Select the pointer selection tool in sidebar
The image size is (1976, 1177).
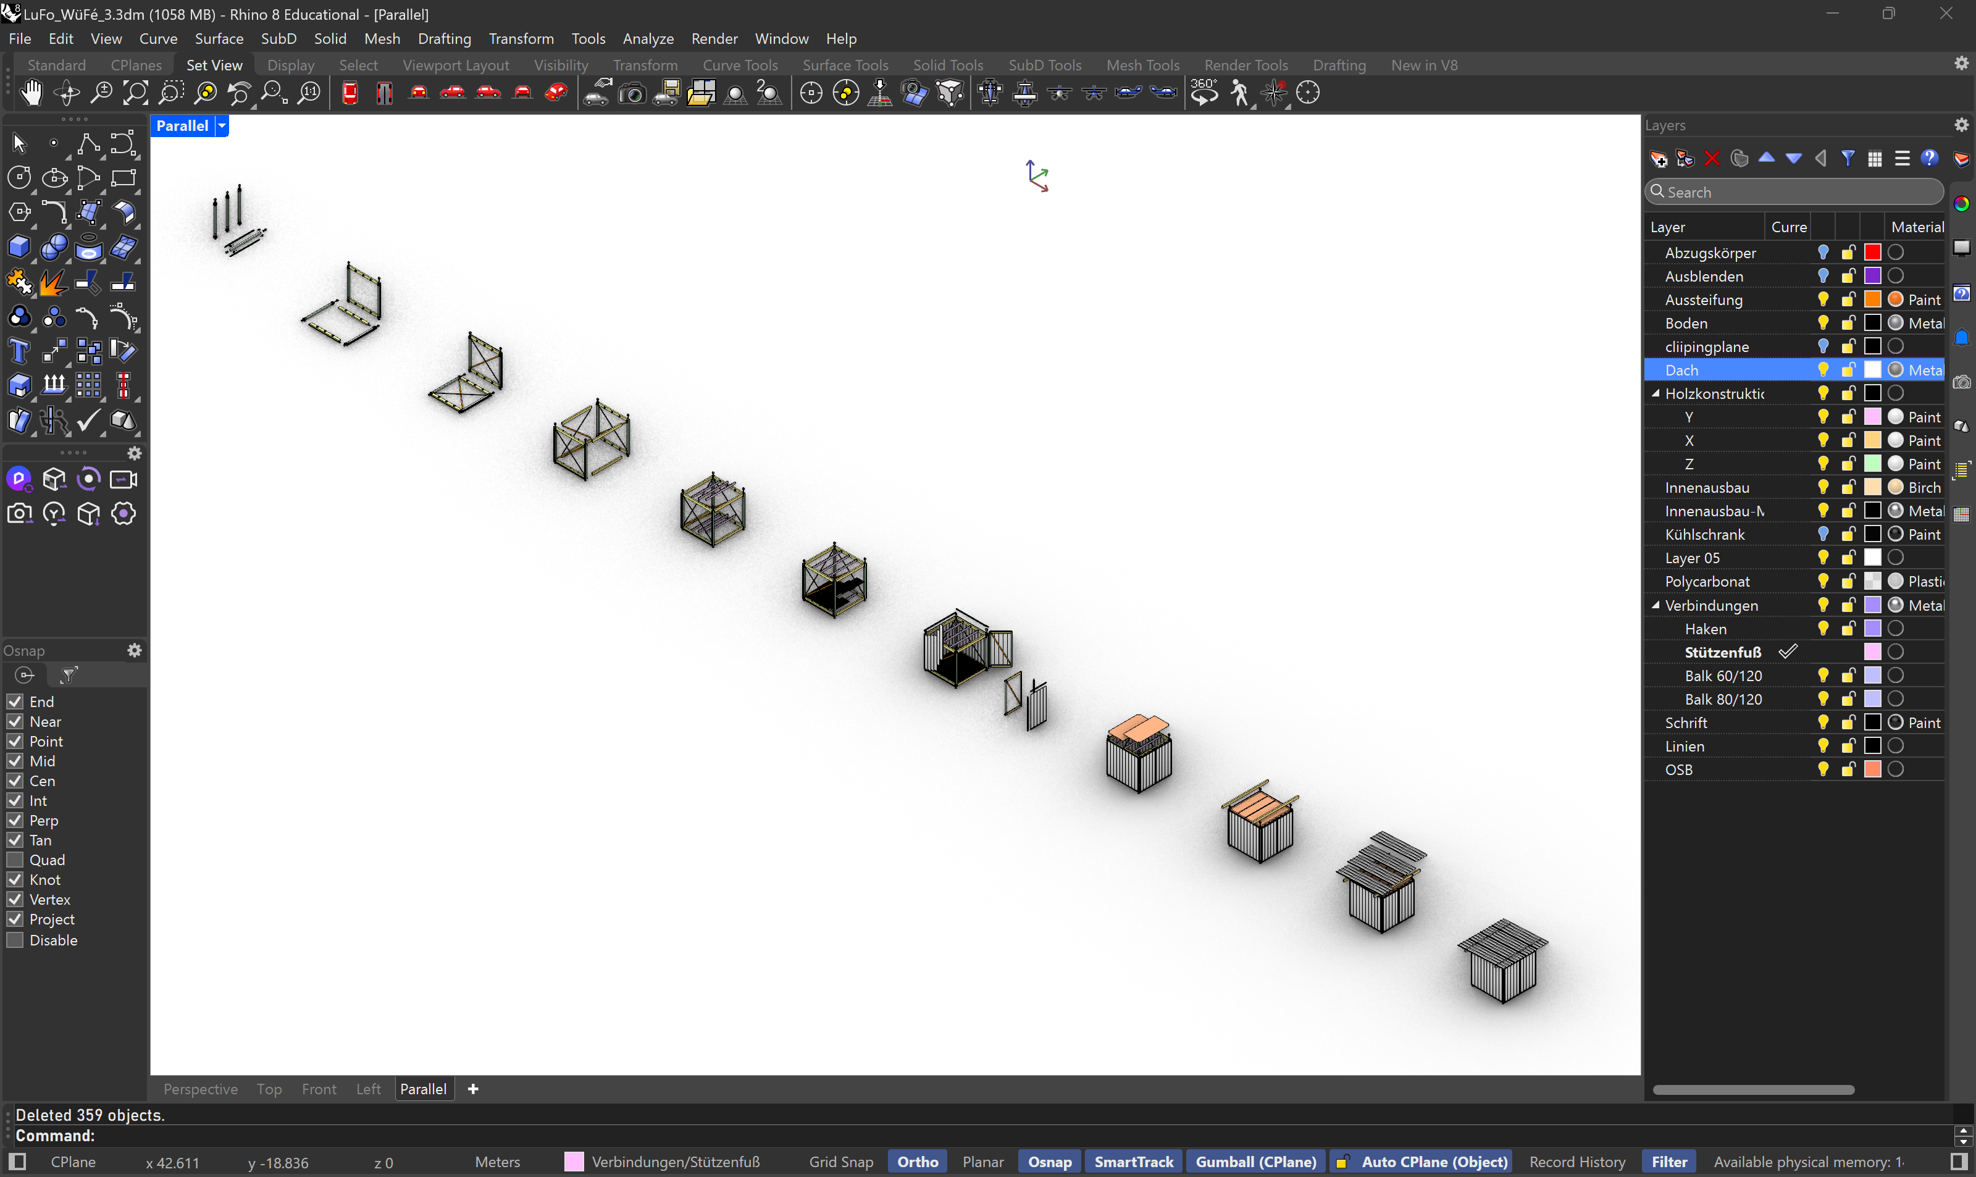click(x=19, y=143)
